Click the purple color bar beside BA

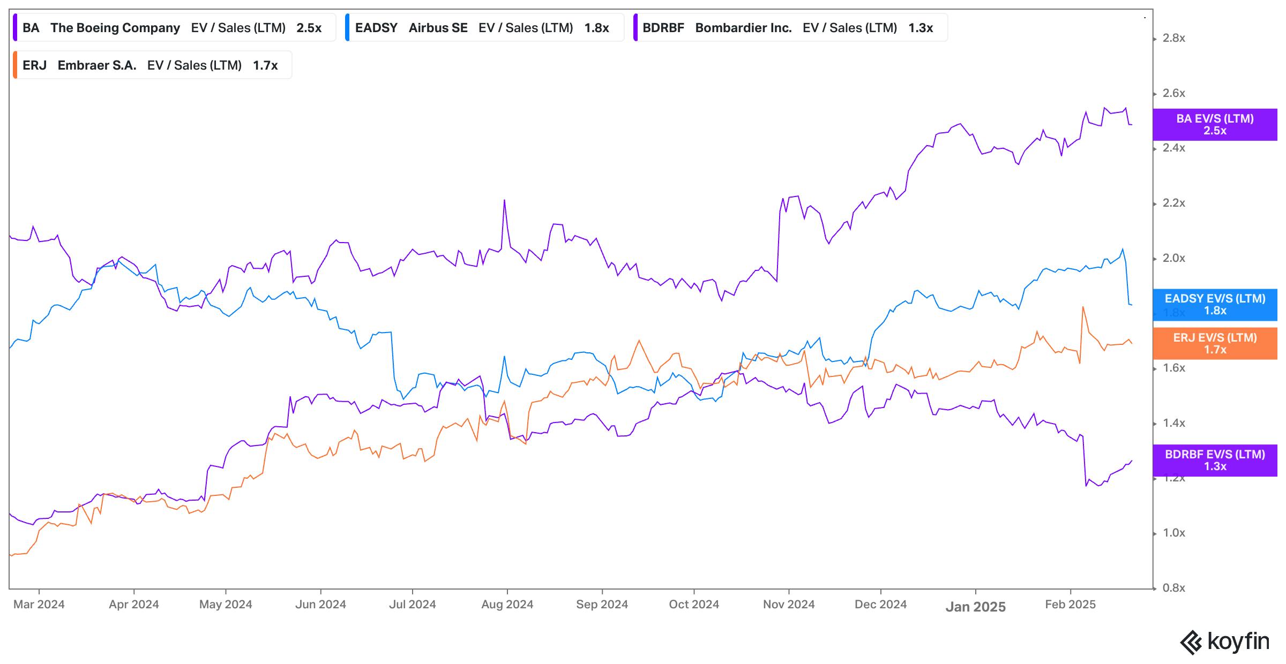(x=16, y=28)
